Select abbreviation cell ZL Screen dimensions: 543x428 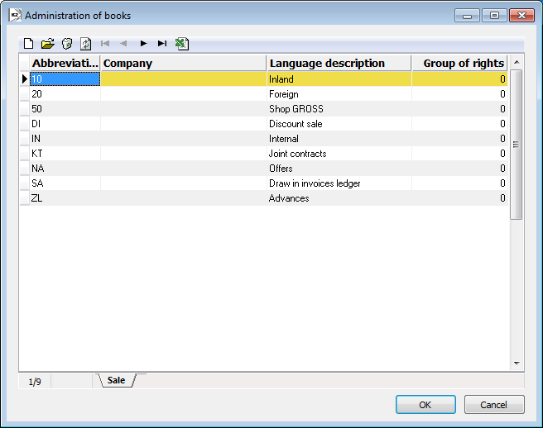(65, 198)
